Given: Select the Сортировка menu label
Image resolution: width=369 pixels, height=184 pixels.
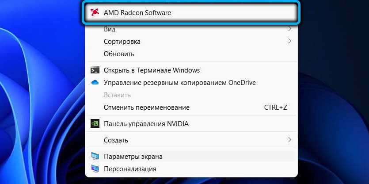Looking at the screenshot, I should (x=122, y=42).
